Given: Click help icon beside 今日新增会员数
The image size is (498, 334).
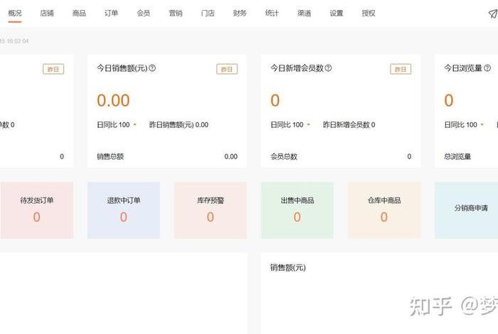Looking at the screenshot, I should point(329,68).
